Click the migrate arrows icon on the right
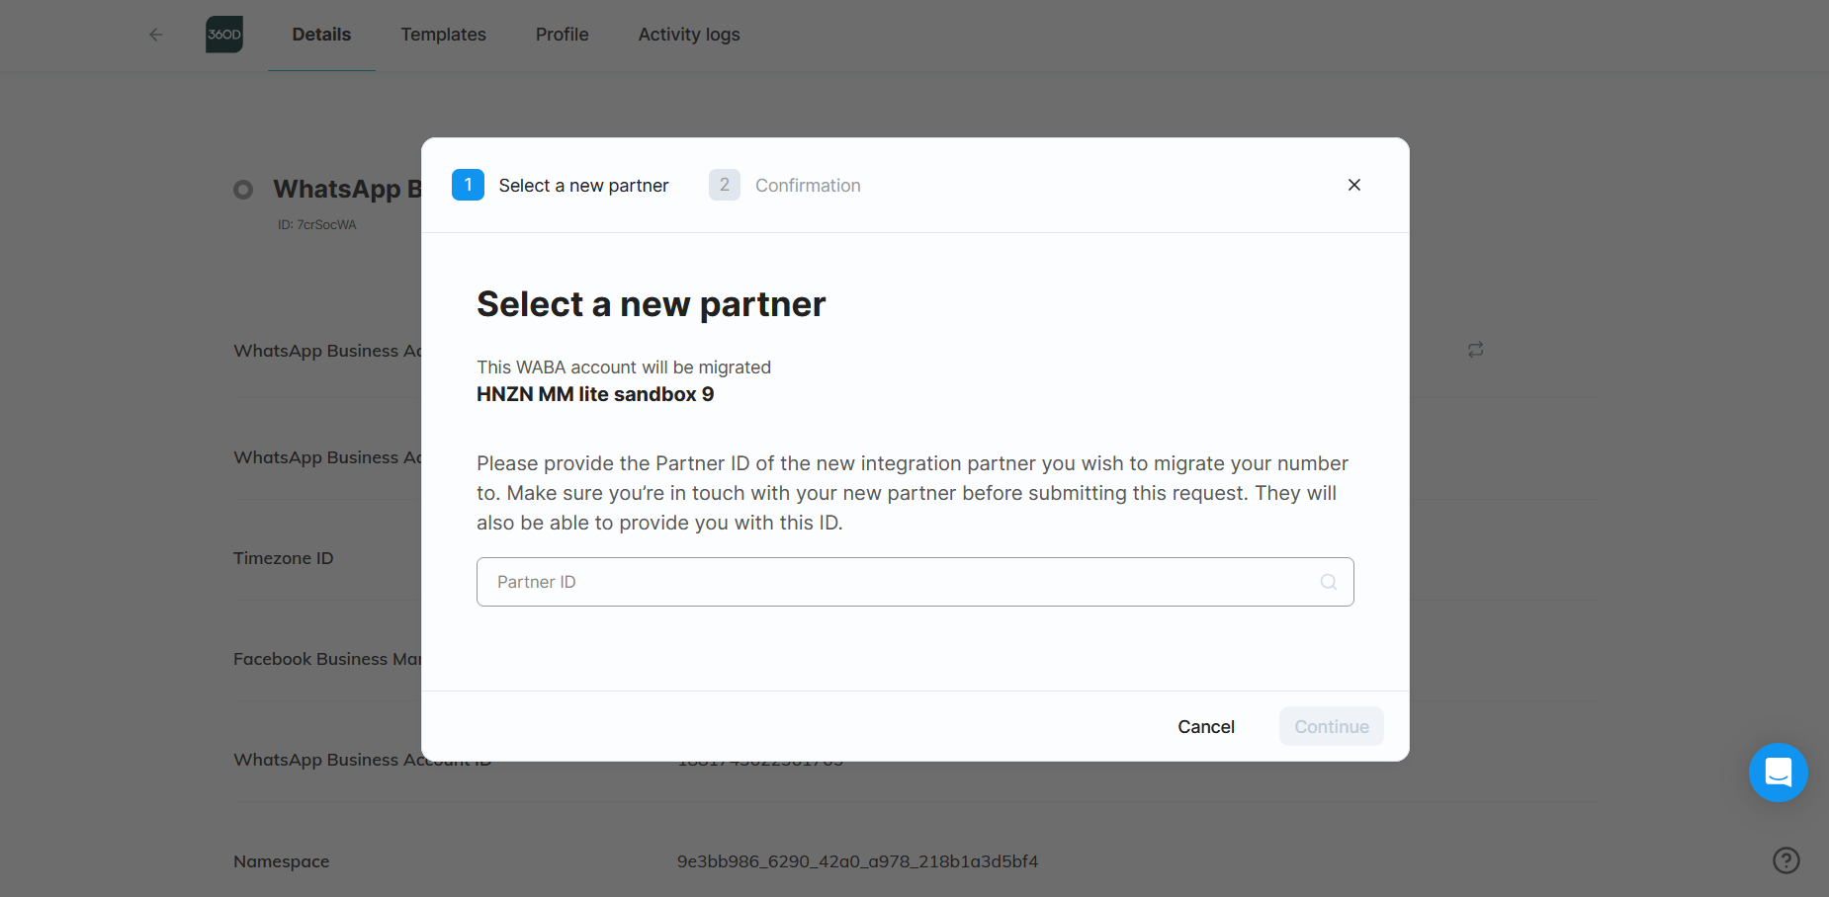Image resolution: width=1829 pixels, height=897 pixels. coord(1475,350)
